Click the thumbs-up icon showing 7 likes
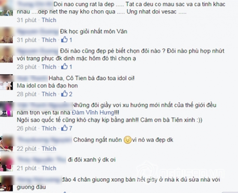 [64, 128]
